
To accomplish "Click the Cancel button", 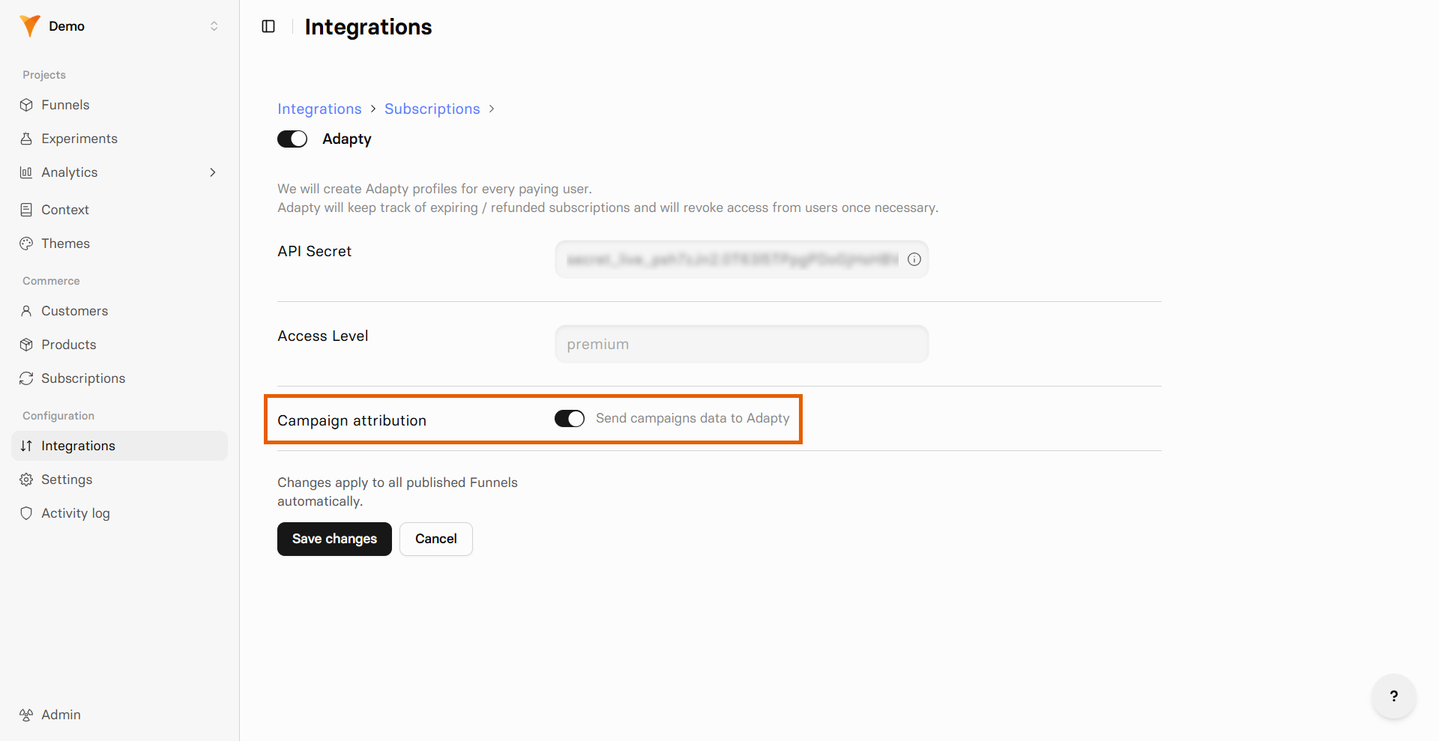I will 436,539.
